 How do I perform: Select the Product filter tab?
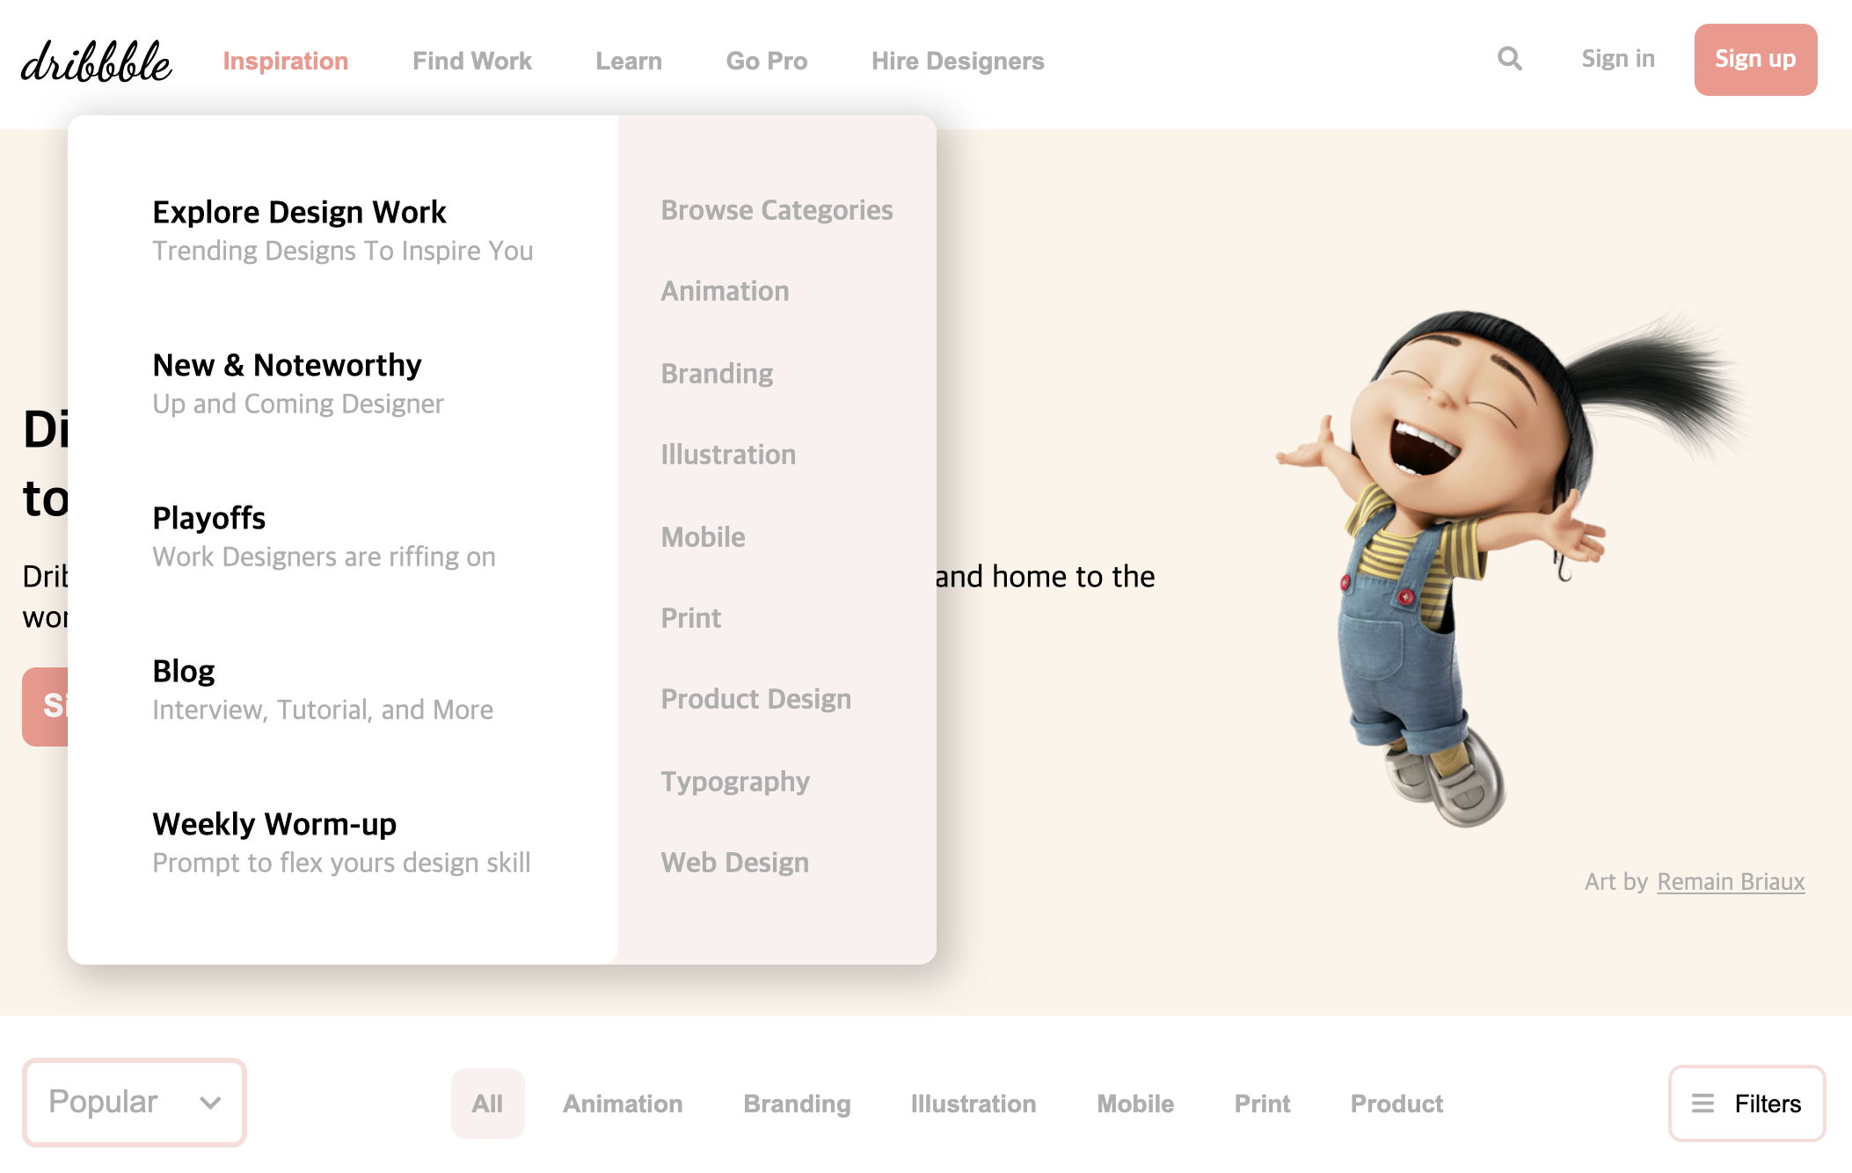(1396, 1104)
